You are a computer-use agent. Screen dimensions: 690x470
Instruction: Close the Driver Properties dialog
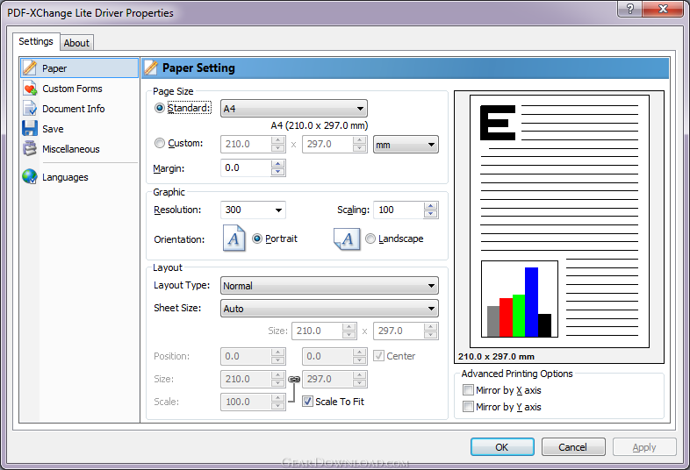point(664,9)
